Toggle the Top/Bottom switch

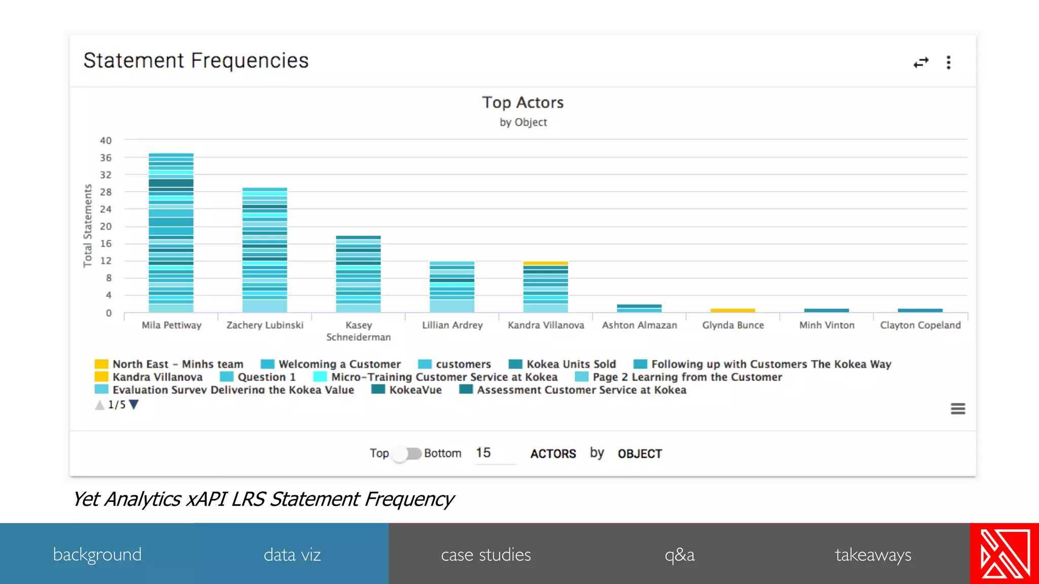tap(406, 453)
